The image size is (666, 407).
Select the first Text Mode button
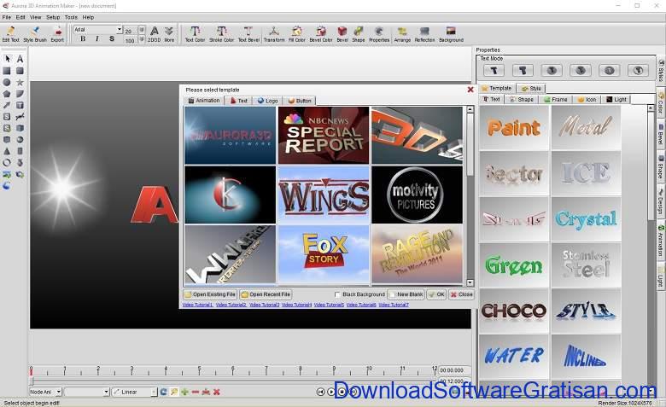point(494,71)
